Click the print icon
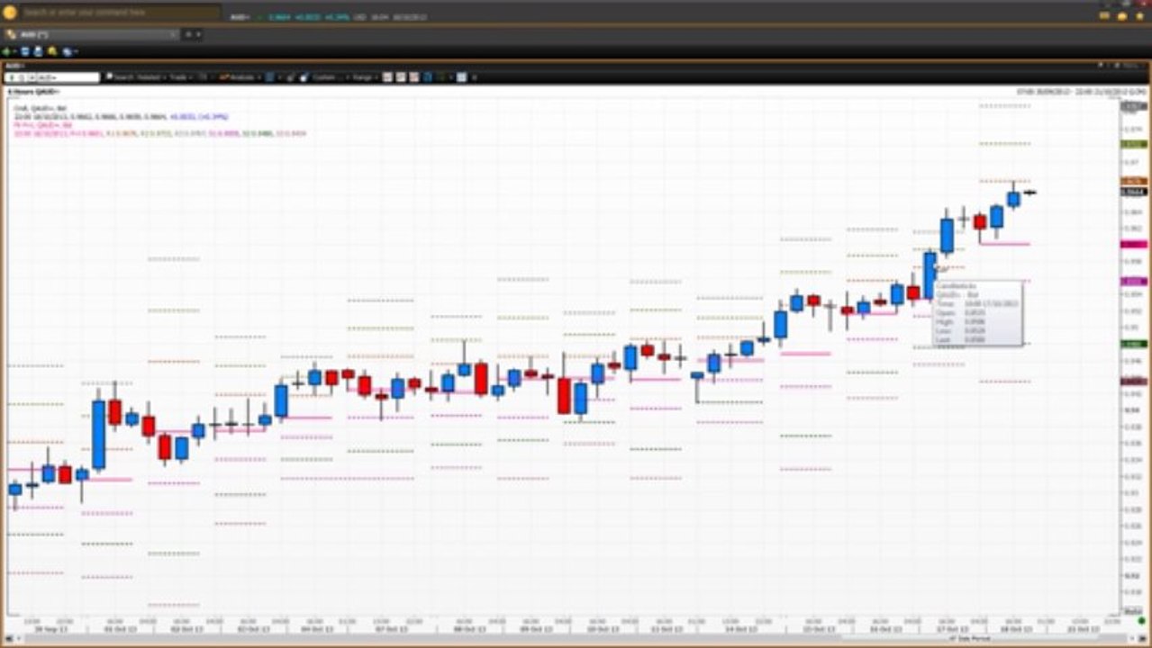This screenshot has width=1152, height=648. (x=39, y=51)
